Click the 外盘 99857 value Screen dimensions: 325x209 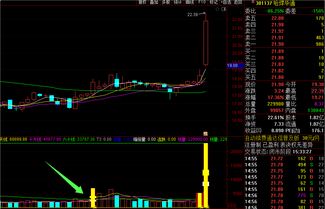[x=277, y=110]
